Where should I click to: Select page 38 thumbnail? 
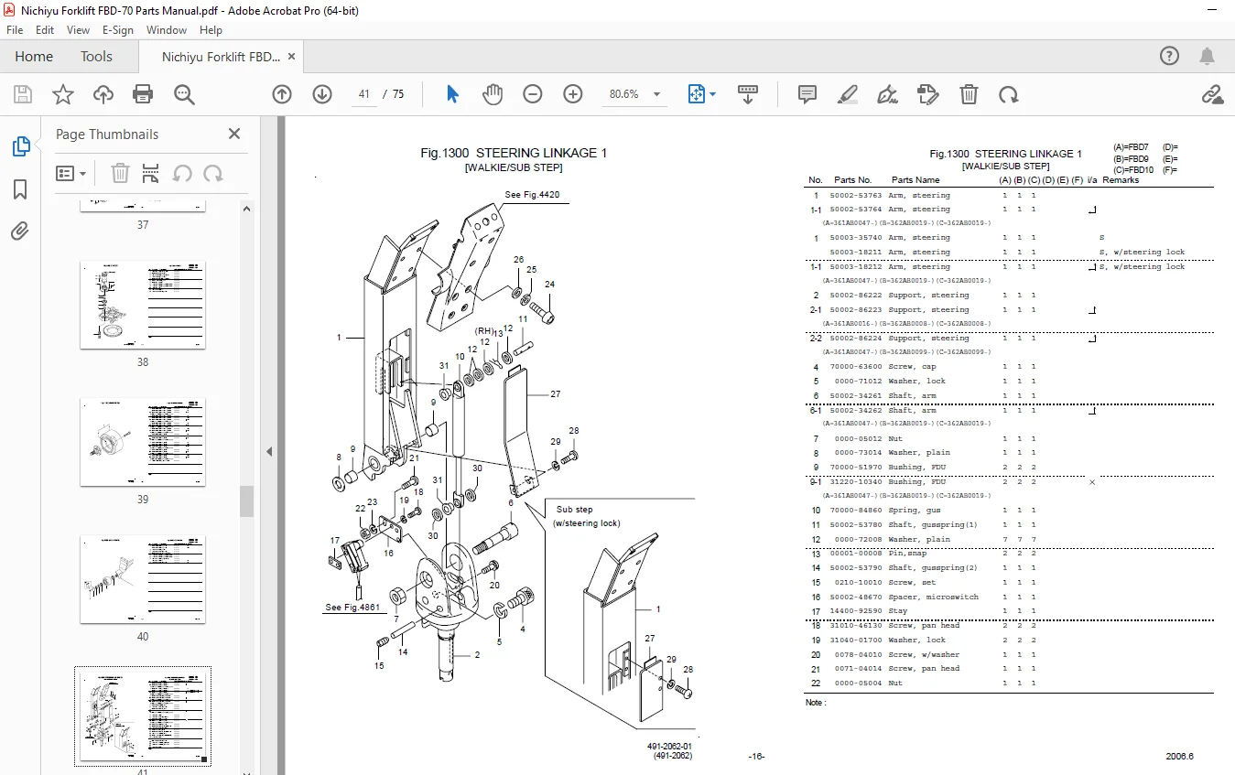pyautogui.click(x=143, y=305)
